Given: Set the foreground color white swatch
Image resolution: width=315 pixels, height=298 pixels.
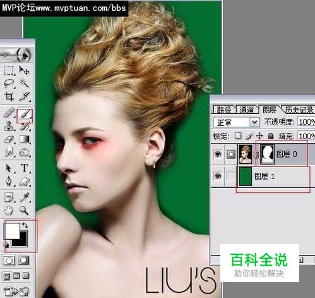Looking at the screenshot, I should click(12, 231).
